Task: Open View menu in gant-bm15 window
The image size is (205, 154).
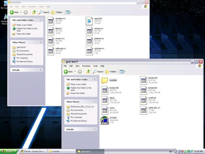Action: [x=77, y=66]
